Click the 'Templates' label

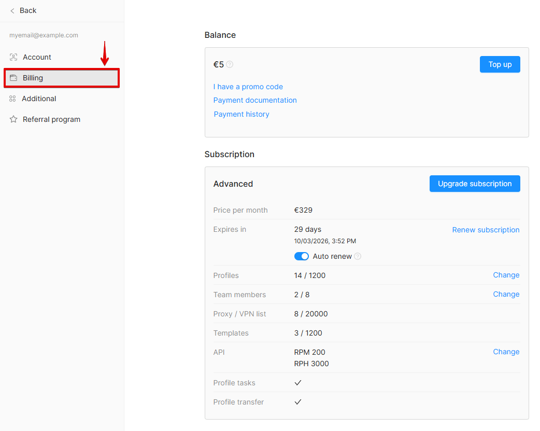[231, 333]
